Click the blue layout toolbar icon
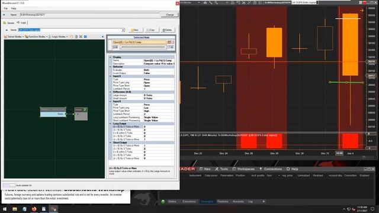 (85, 37)
